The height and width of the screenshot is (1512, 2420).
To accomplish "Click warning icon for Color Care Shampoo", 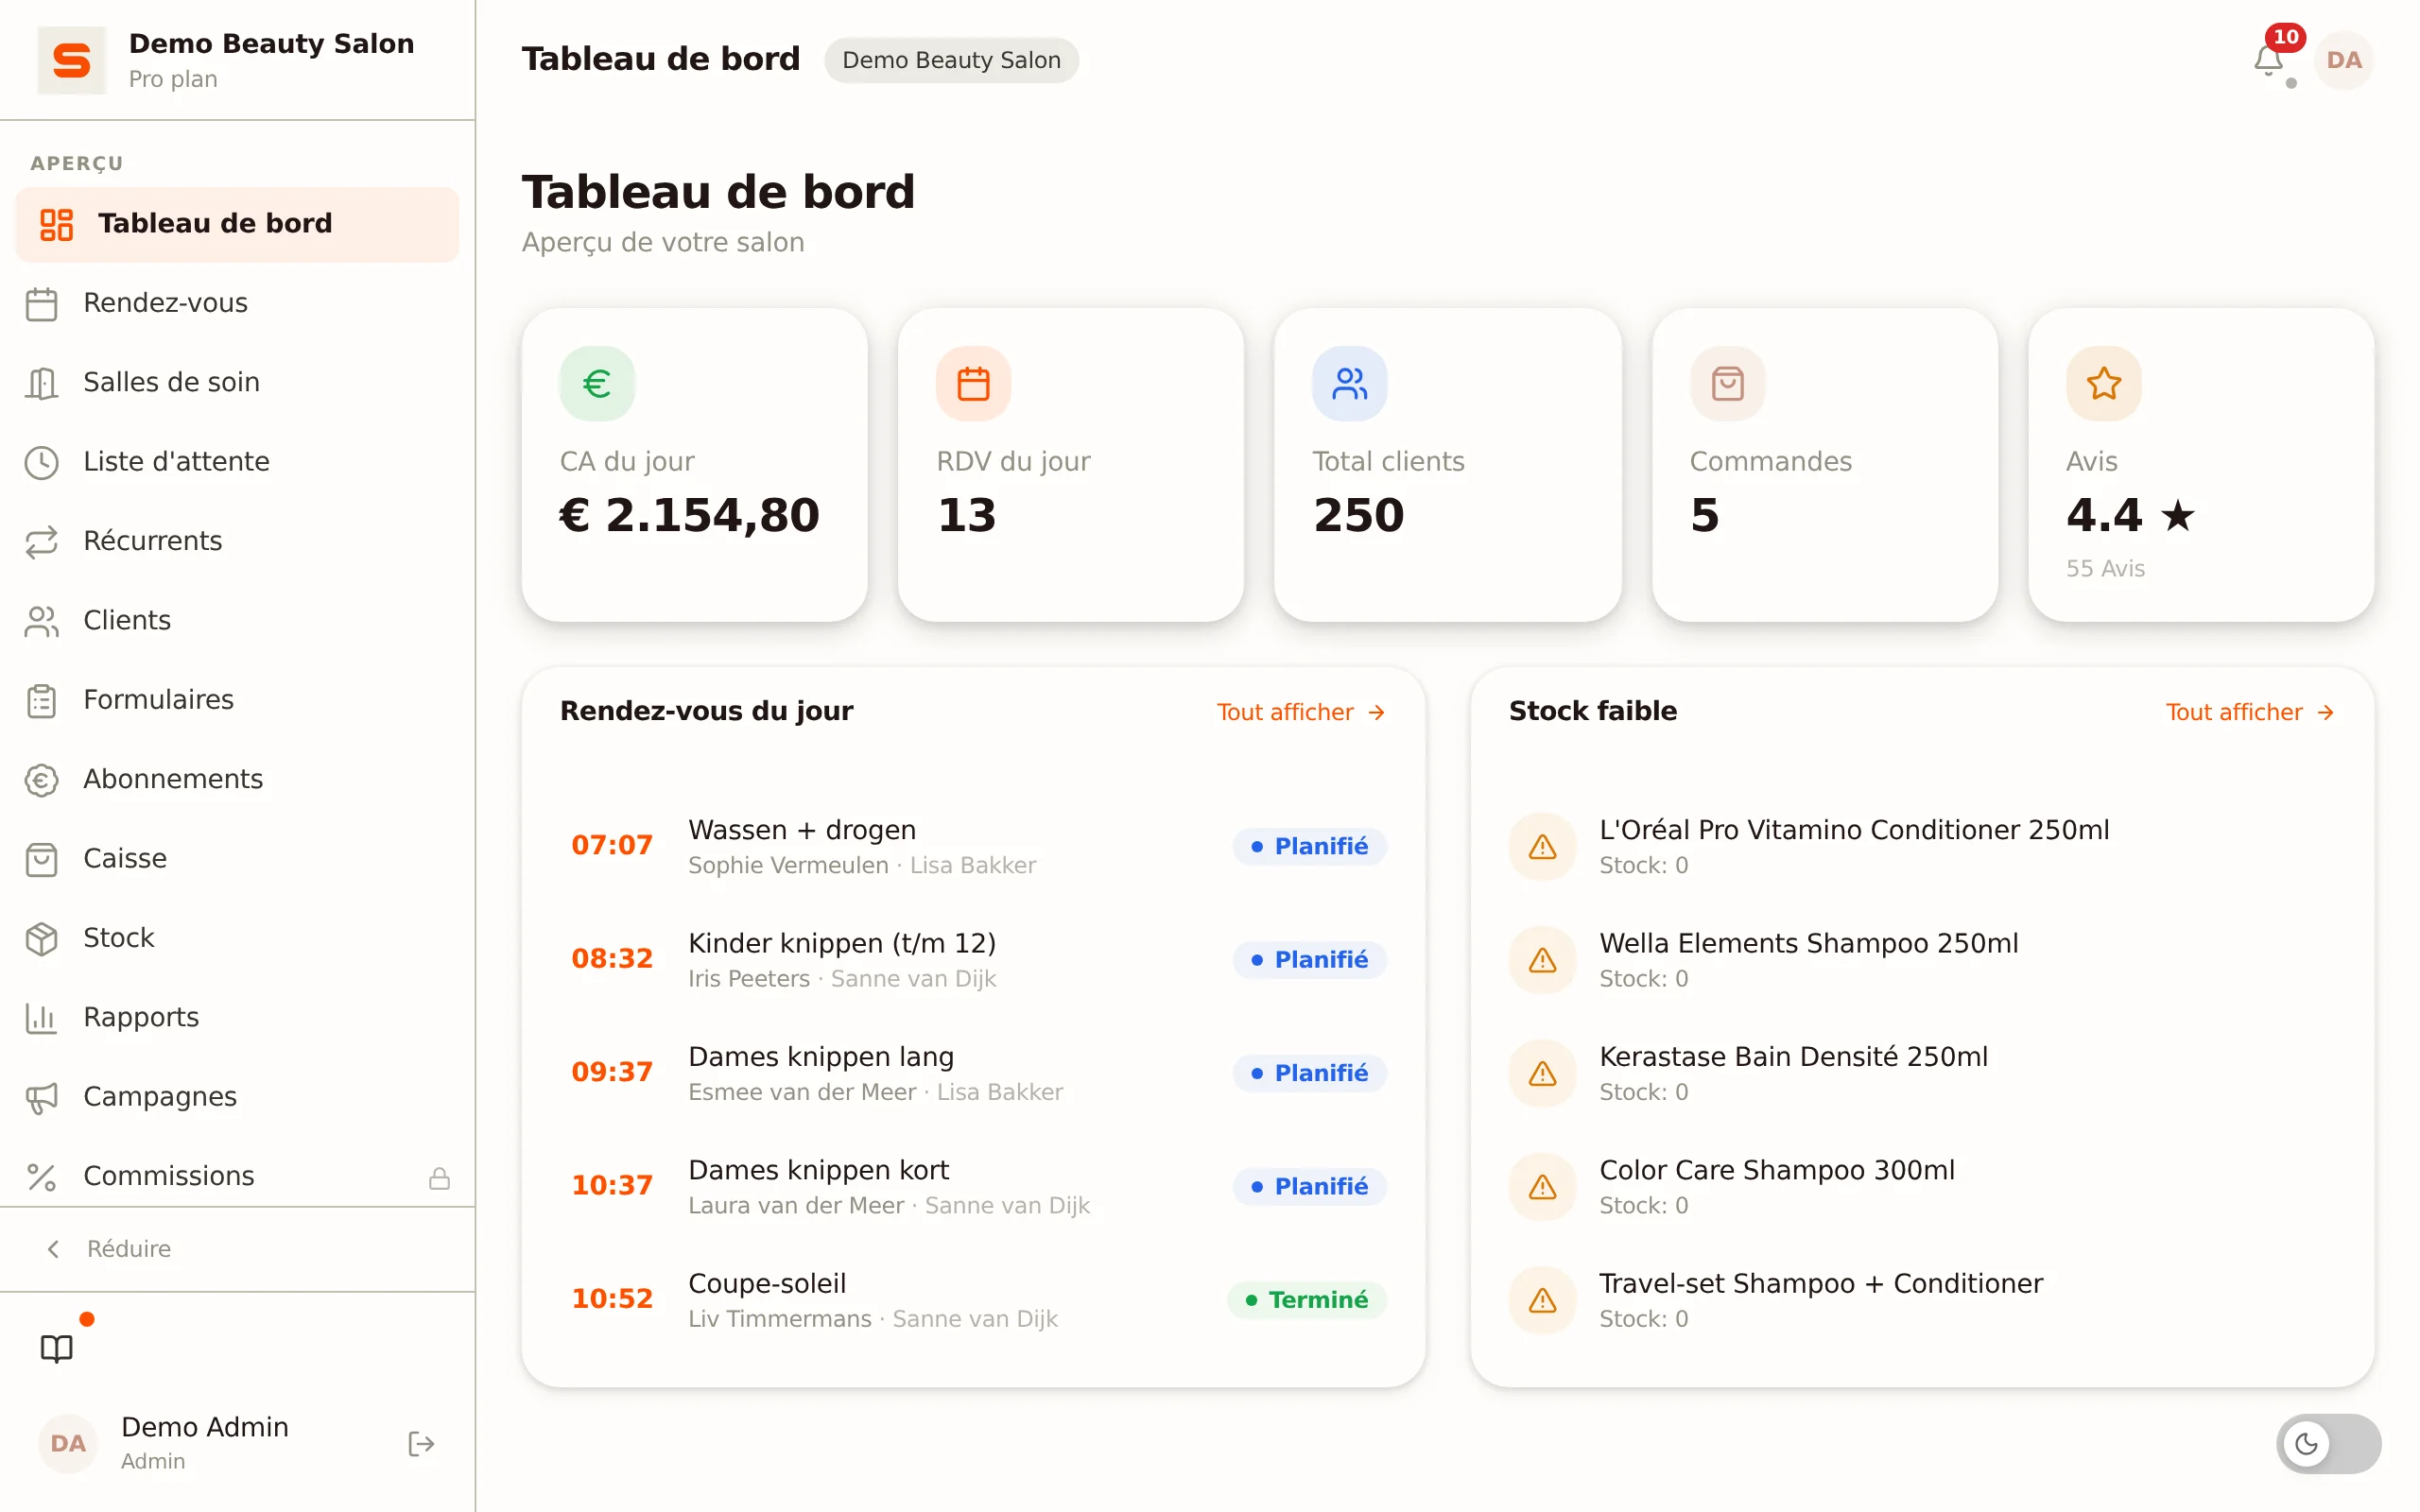I will pyautogui.click(x=1542, y=1186).
